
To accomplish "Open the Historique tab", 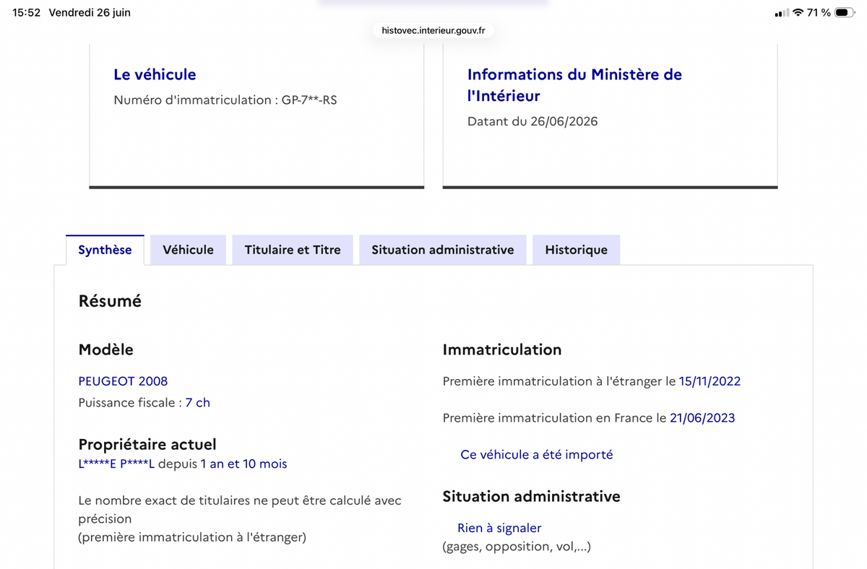I will tap(577, 250).
